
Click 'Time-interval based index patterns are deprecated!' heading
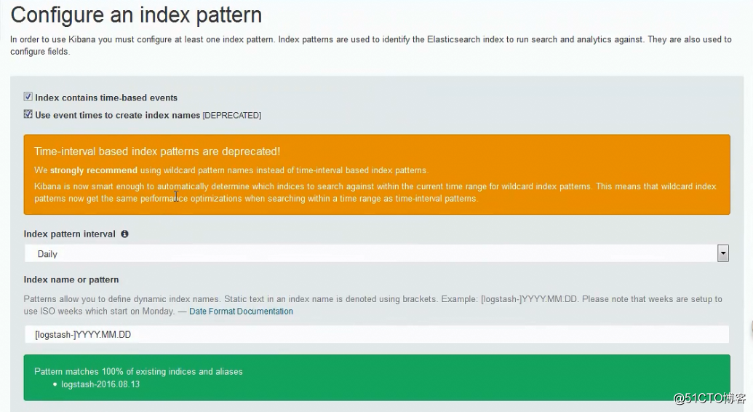coord(157,151)
